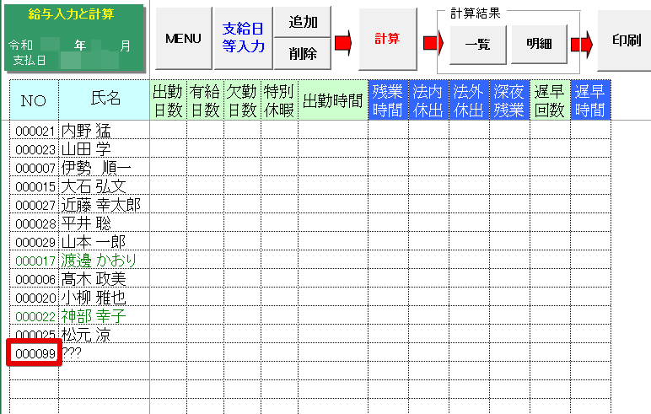Click the red arrow before 印刷

[583, 41]
